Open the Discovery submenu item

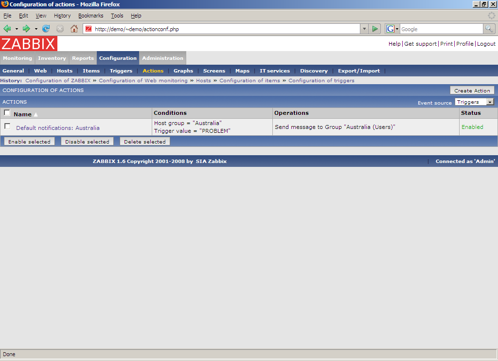point(314,71)
